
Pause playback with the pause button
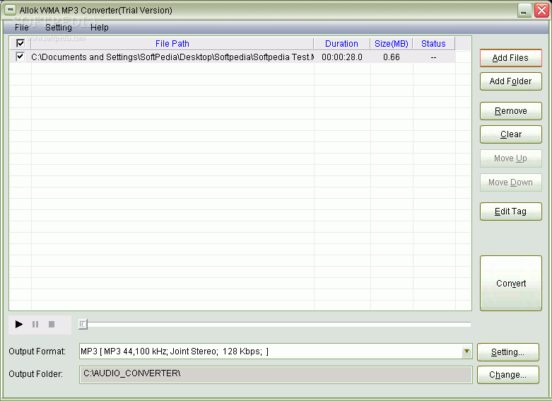click(35, 324)
